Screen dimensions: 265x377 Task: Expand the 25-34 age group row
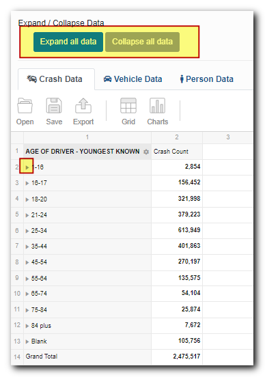click(27, 231)
